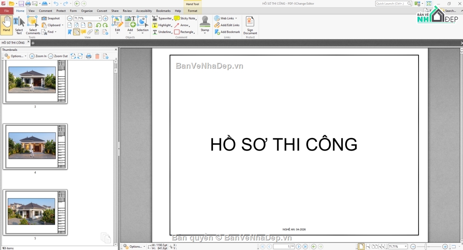Activate the Select Text tool

(x=19, y=25)
